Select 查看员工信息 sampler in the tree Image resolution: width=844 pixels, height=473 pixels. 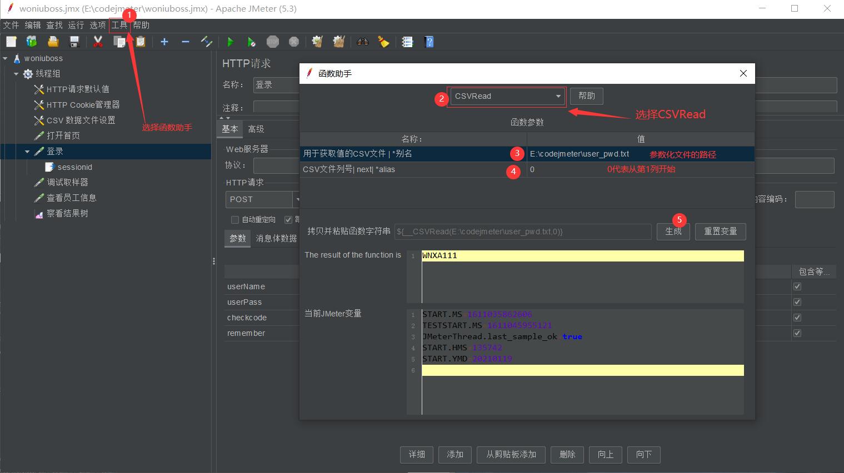(x=71, y=198)
